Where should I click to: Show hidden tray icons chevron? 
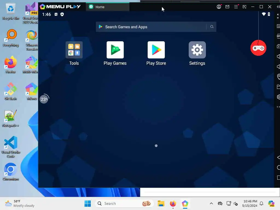pyautogui.click(x=211, y=203)
